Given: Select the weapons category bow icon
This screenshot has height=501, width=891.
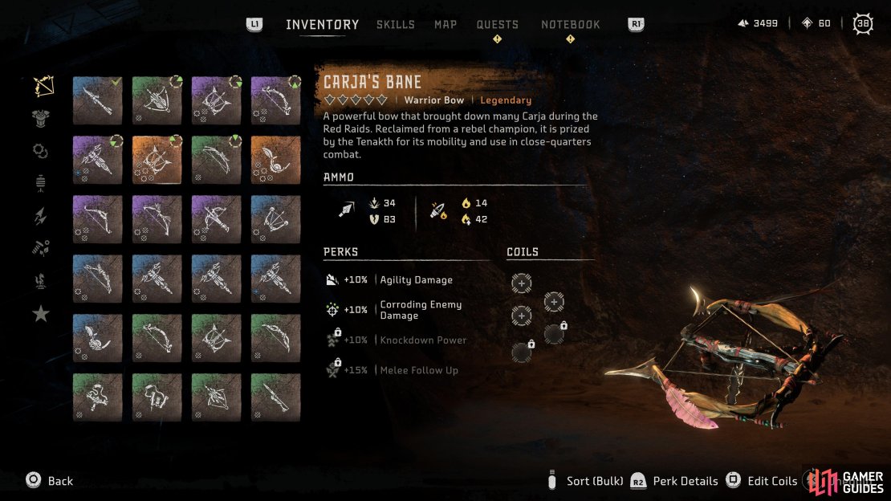Looking at the screenshot, I should [x=43, y=87].
